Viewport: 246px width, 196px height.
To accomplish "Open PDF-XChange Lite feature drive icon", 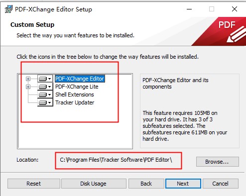I will (x=45, y=87).
